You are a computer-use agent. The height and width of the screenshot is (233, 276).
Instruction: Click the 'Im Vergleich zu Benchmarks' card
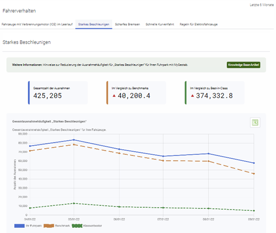[x=136, y=92]
